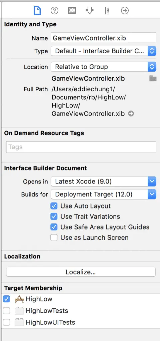Click the Identity and Type header
Viewport: 160px width, 341px height.
(30, 24)
